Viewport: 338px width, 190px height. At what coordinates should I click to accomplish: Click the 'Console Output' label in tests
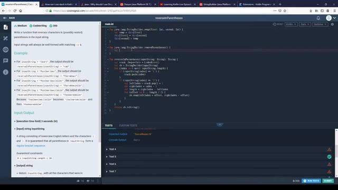click(x=117, y=140)
